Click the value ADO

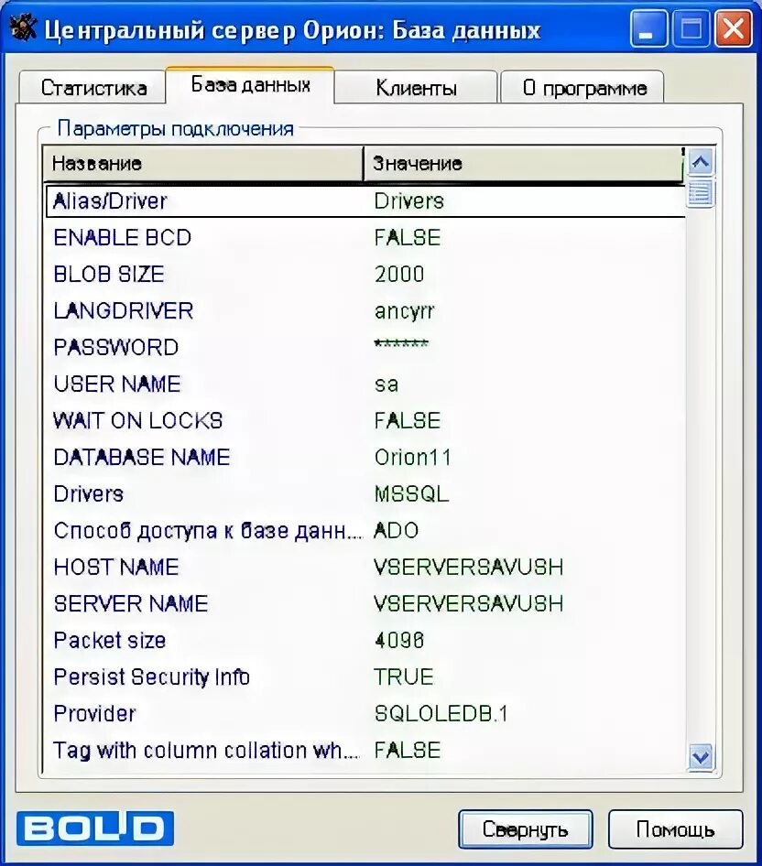397,531
